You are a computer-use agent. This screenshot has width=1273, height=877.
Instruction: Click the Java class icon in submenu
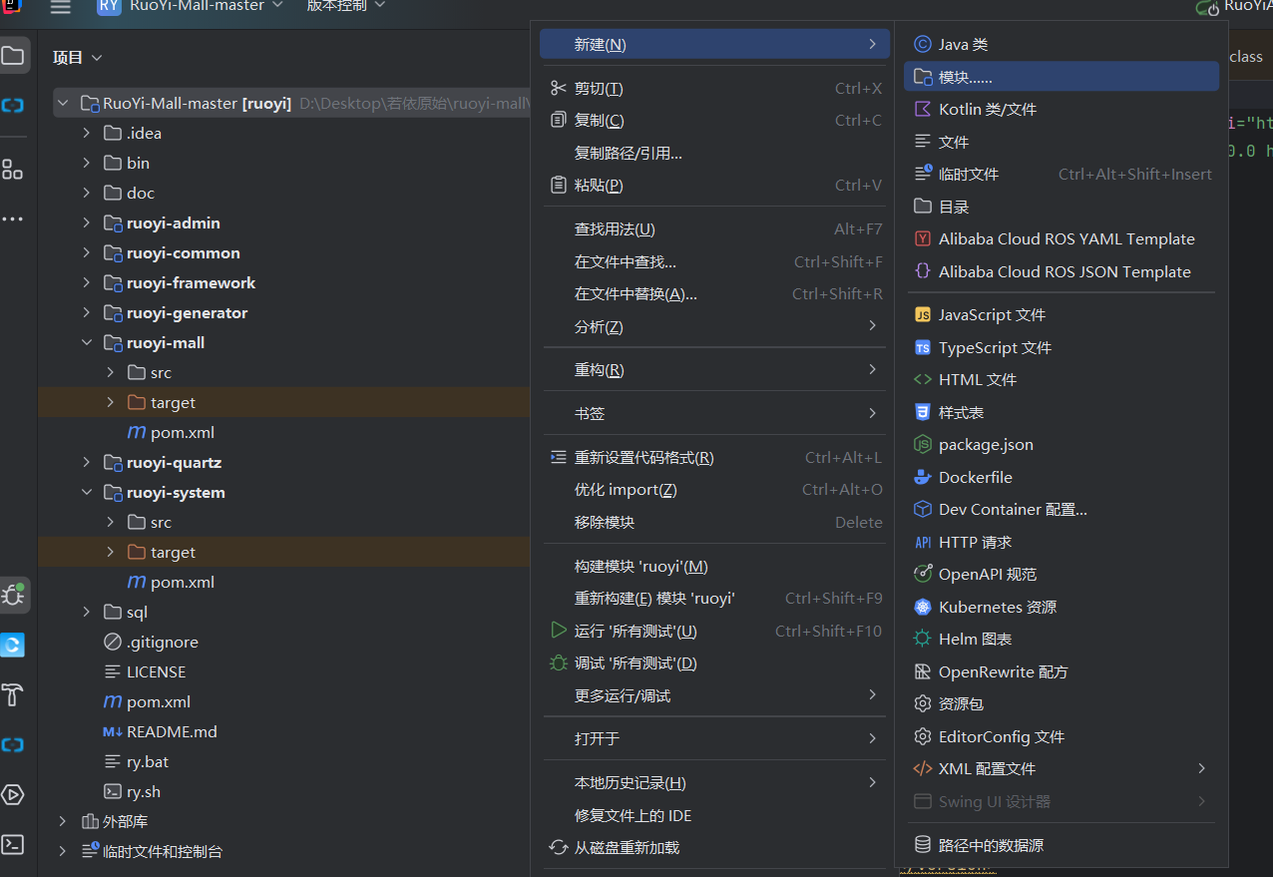coord(923,44)
